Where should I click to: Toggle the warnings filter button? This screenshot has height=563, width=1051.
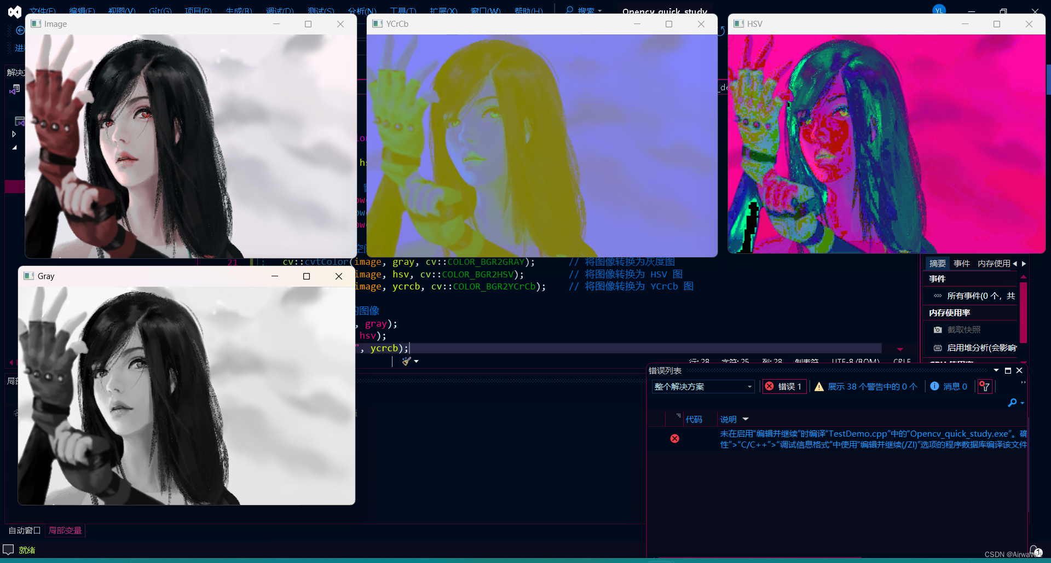866,386
